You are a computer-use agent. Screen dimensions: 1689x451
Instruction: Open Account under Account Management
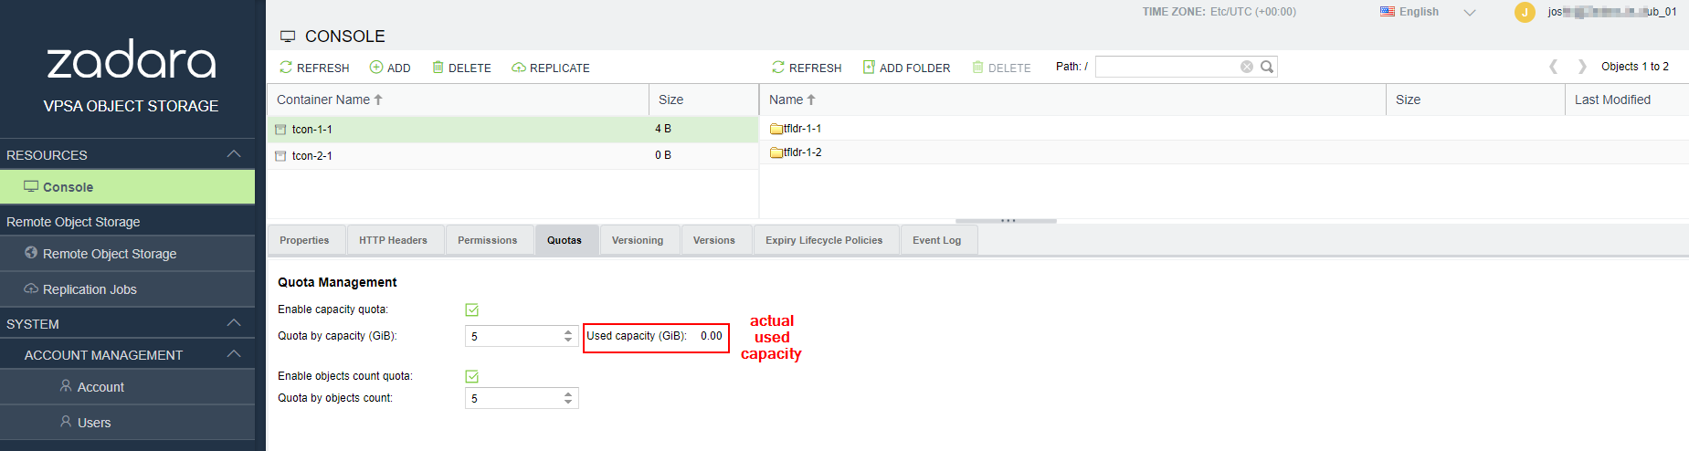[x=127, y=387]
